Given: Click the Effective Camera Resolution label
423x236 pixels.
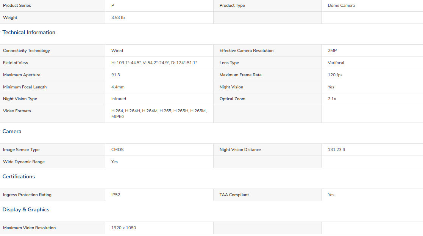Looking at the screenshot, I should (x=246, y=51).
